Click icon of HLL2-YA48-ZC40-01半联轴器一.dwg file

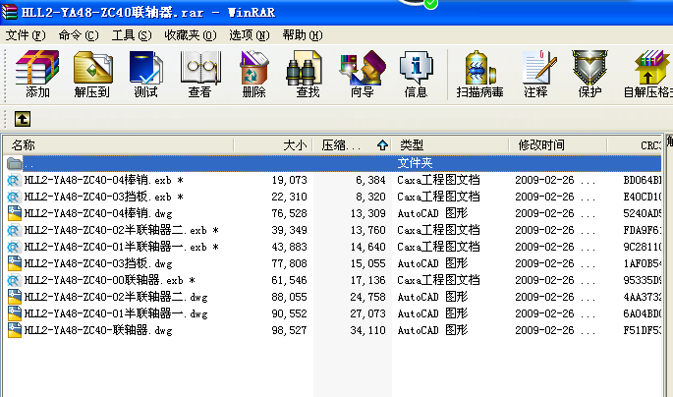pos(14,313)
